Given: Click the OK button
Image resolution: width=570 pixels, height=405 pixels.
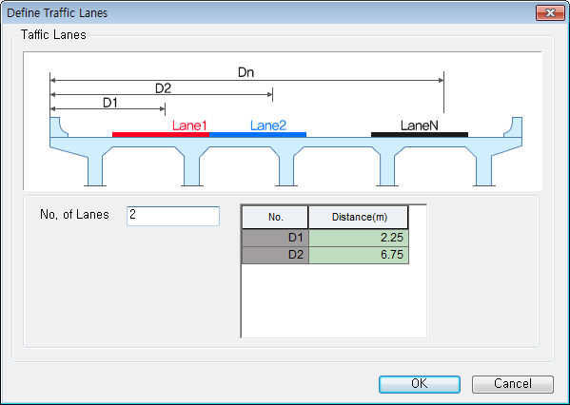Looking at the screenshot, I should click(420, 384).
